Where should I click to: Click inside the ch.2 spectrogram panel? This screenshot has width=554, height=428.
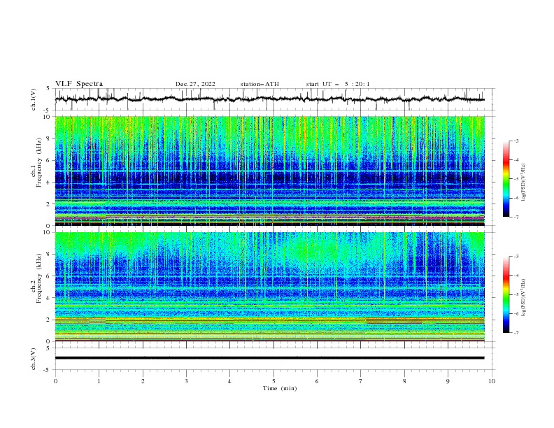(270, 287)
